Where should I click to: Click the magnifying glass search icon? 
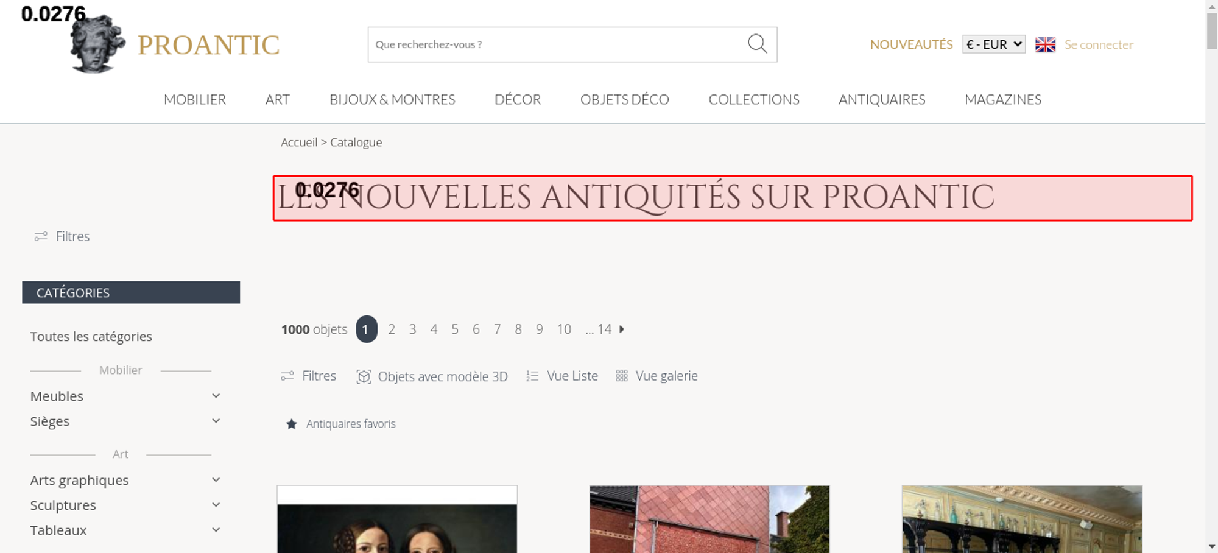[757, 44]
